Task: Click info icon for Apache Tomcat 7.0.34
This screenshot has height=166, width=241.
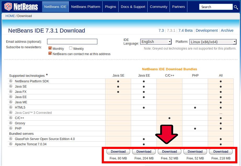Action: click(x=10, y=144)
